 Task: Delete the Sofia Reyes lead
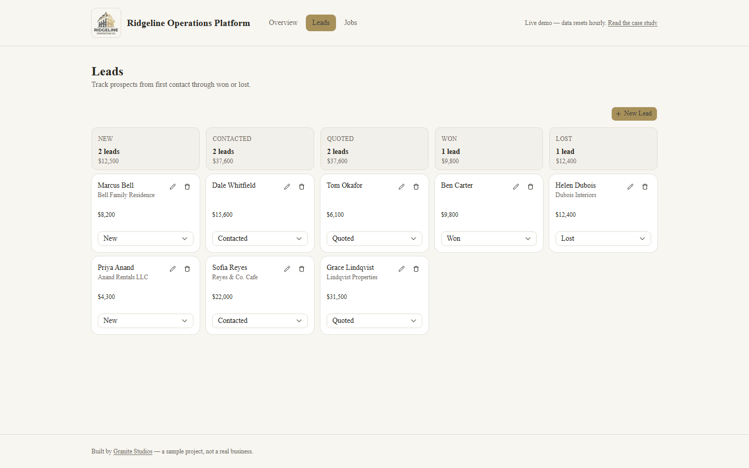[x=302, y=269]
